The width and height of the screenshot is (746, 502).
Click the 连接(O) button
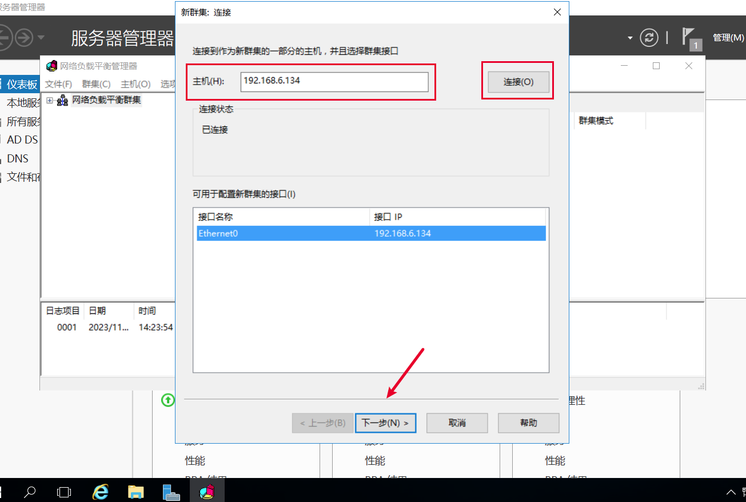[518, 82]
